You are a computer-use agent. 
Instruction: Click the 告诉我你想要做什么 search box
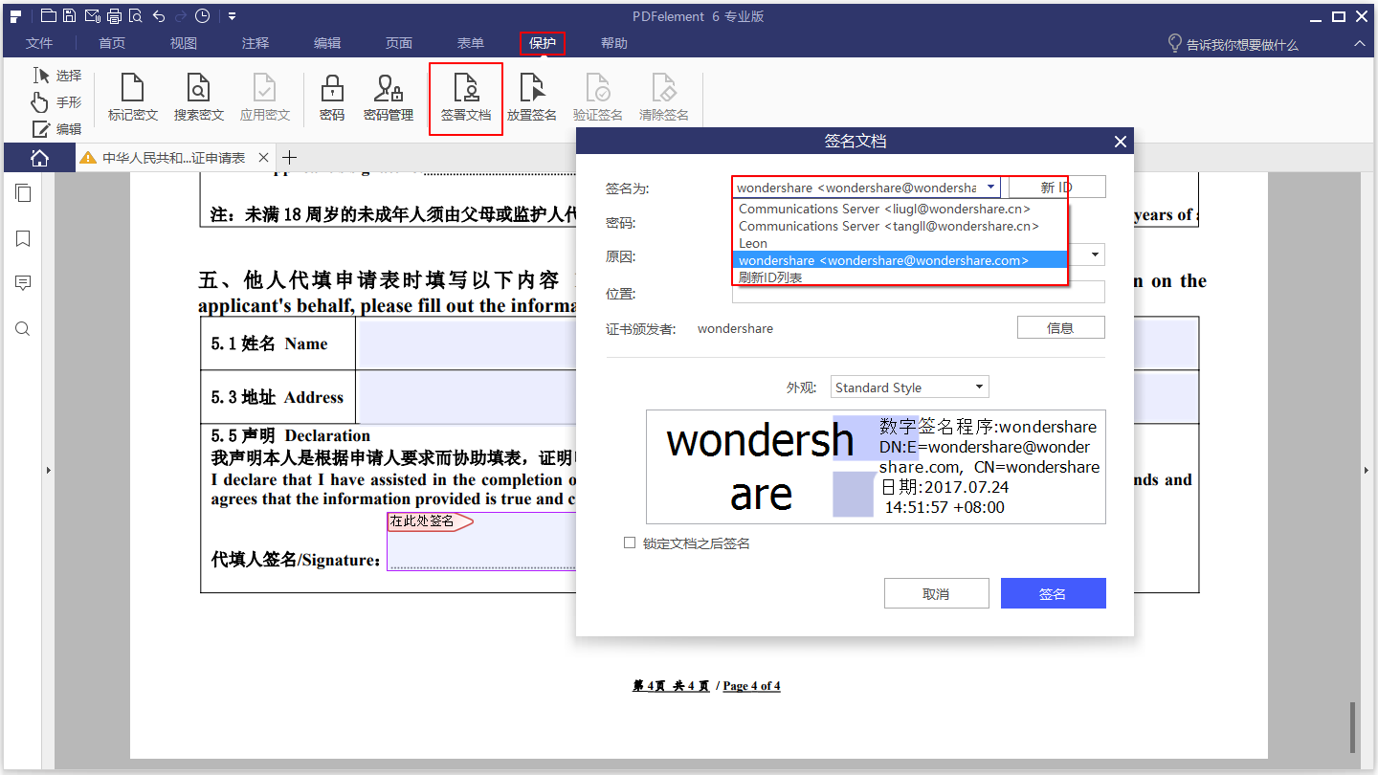(x=1234, y=44)
